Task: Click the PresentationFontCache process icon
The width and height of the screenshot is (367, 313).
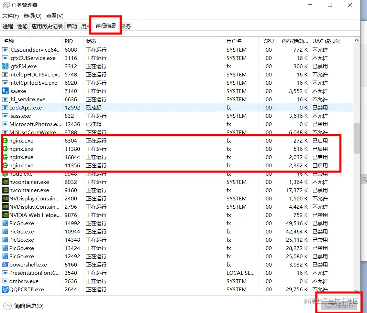Action: [x=5, y=273]
